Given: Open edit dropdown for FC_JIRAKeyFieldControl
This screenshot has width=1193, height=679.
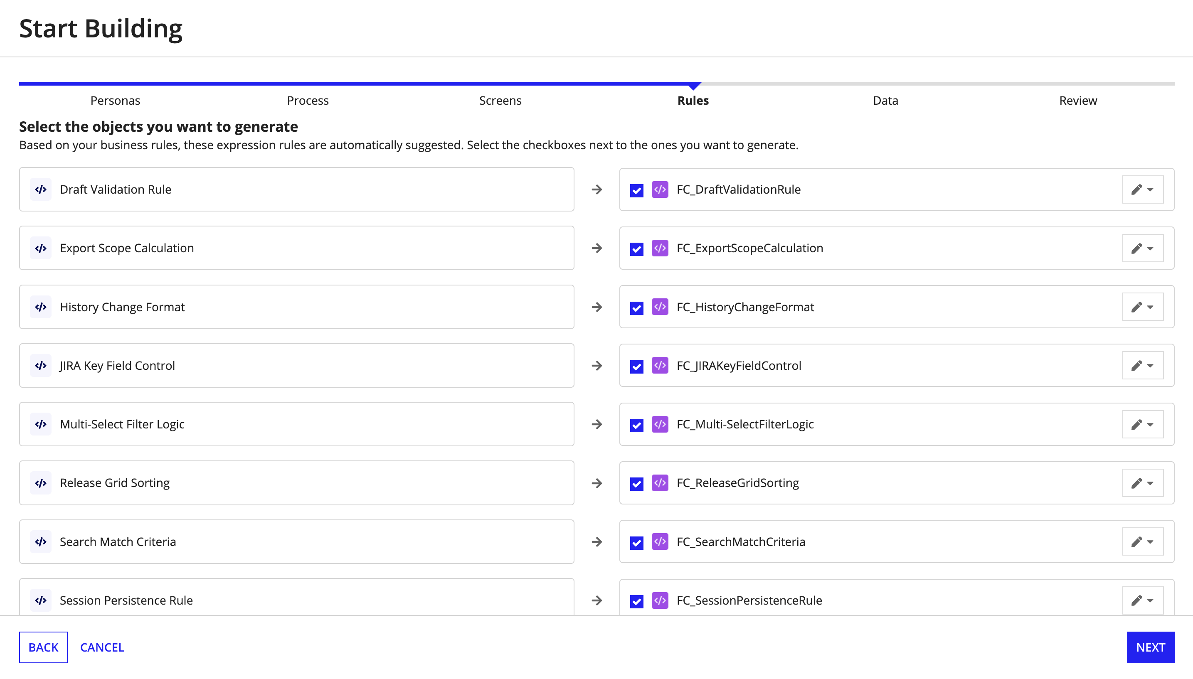Looking at the screenshot, I should click(x=1143, y=366).
